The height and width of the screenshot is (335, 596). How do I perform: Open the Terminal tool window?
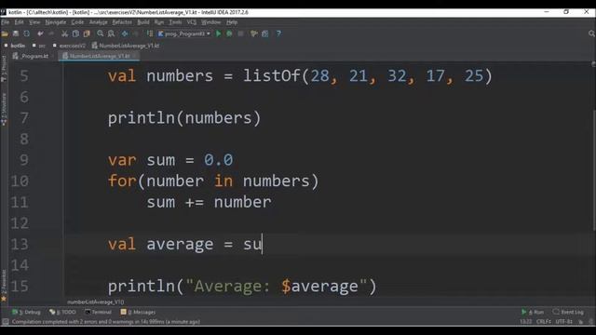[x=98, y=313]
